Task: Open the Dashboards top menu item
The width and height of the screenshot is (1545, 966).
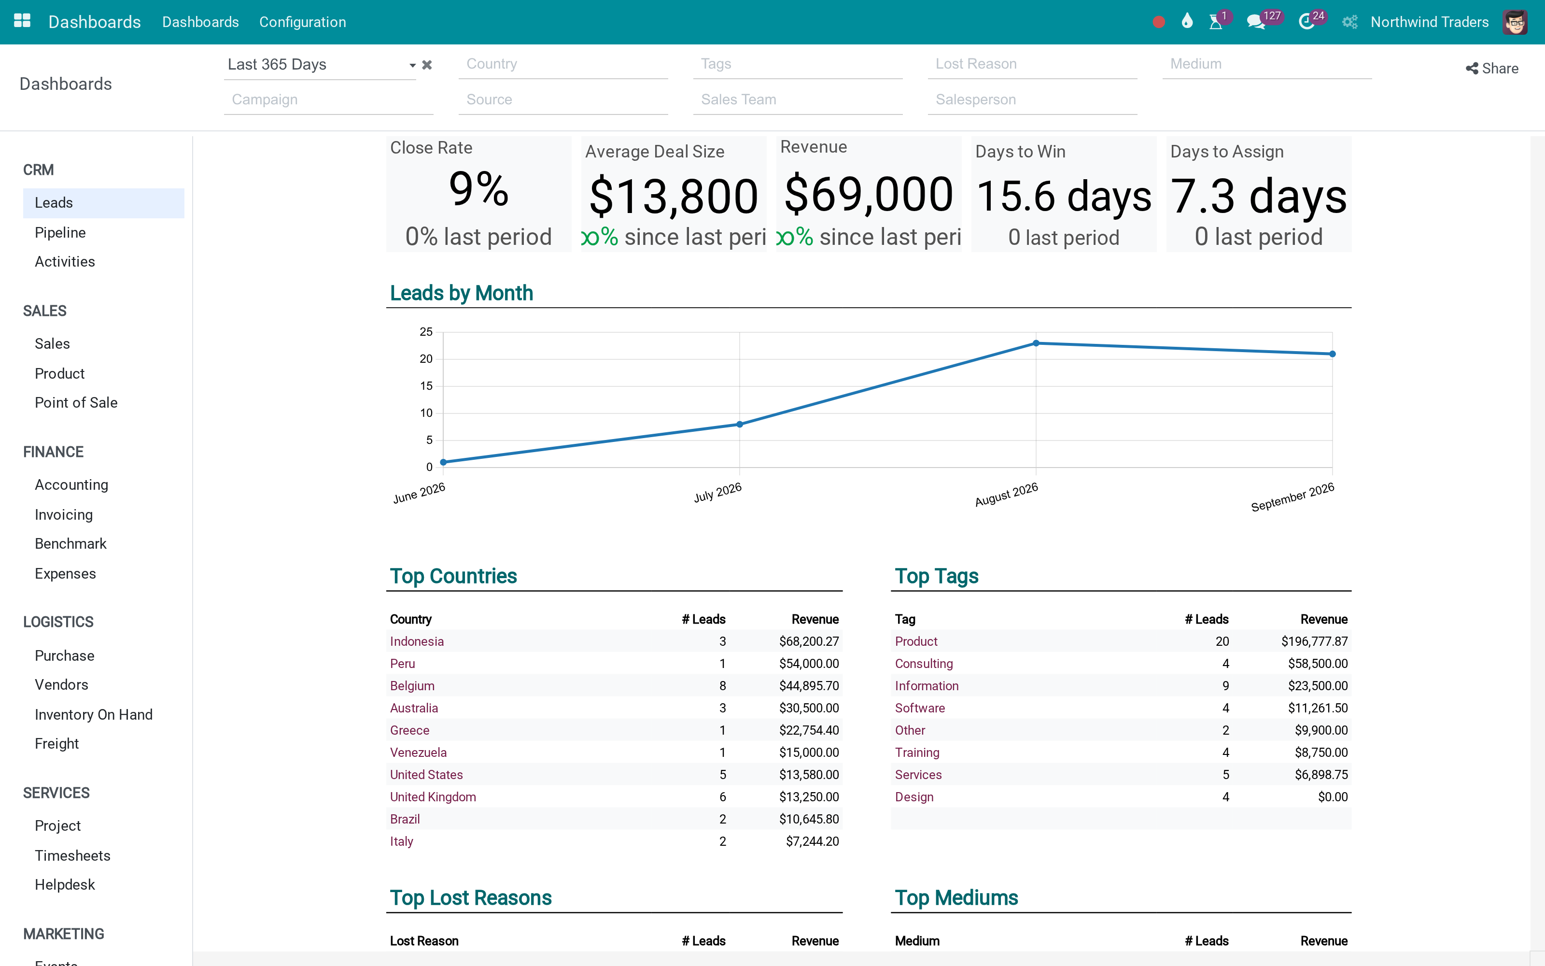Action: (x=200, y=22)
